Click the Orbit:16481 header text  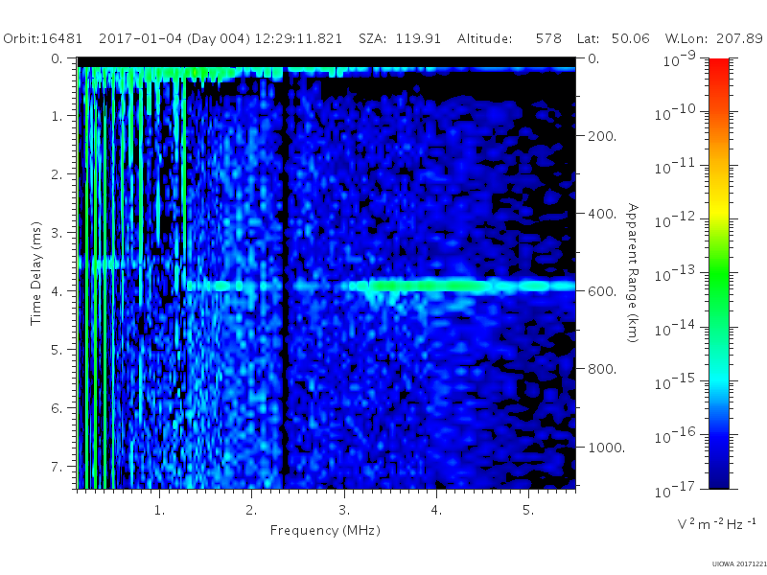pyautogui.click(x=42, y=38)
